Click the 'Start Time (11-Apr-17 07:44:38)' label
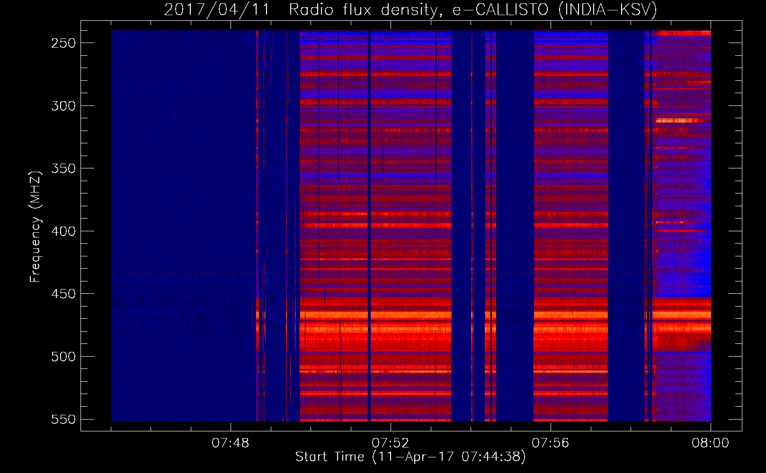 coord(410,457)
